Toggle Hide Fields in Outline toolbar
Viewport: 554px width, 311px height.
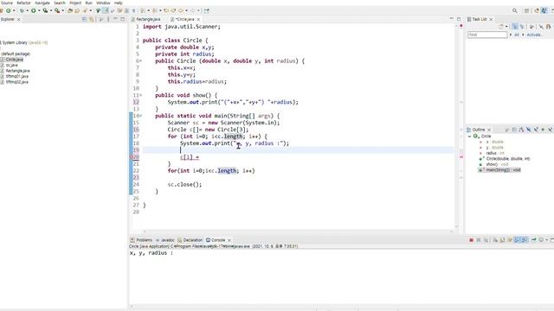point(529,130)
